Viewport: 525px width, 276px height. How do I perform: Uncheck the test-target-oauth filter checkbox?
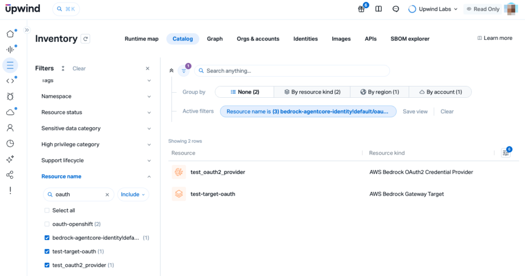click(x=47, y=251)
